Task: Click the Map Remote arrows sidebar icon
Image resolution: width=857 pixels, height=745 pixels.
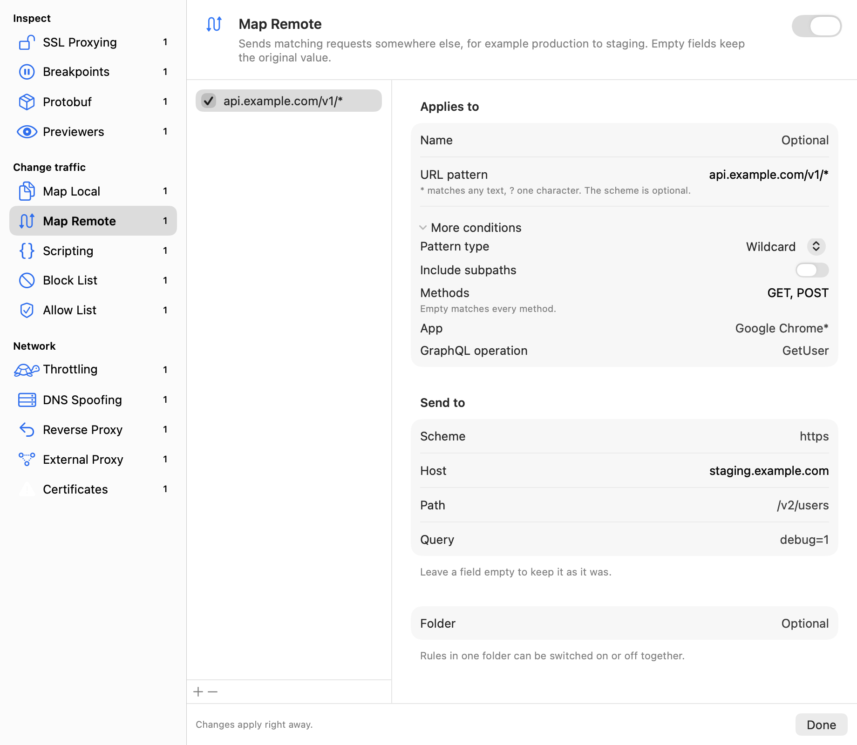Action: (x=27, y=221)
